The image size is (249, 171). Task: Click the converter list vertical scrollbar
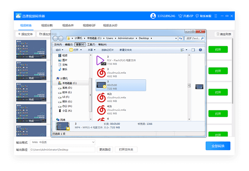click(x=232, y=71)
